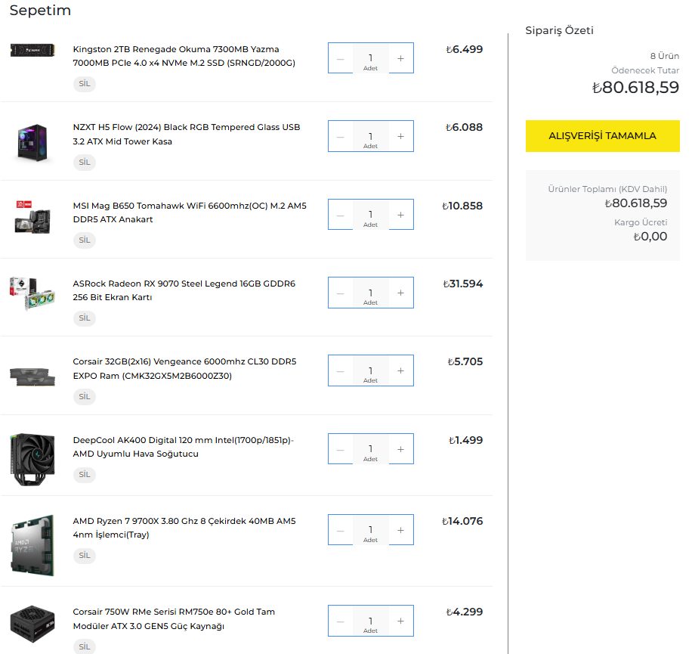This screenshot has height=654, width=692.
Task: Click the ₺14.076 price of Ryzen 7
Action: [x=462, y=521]
